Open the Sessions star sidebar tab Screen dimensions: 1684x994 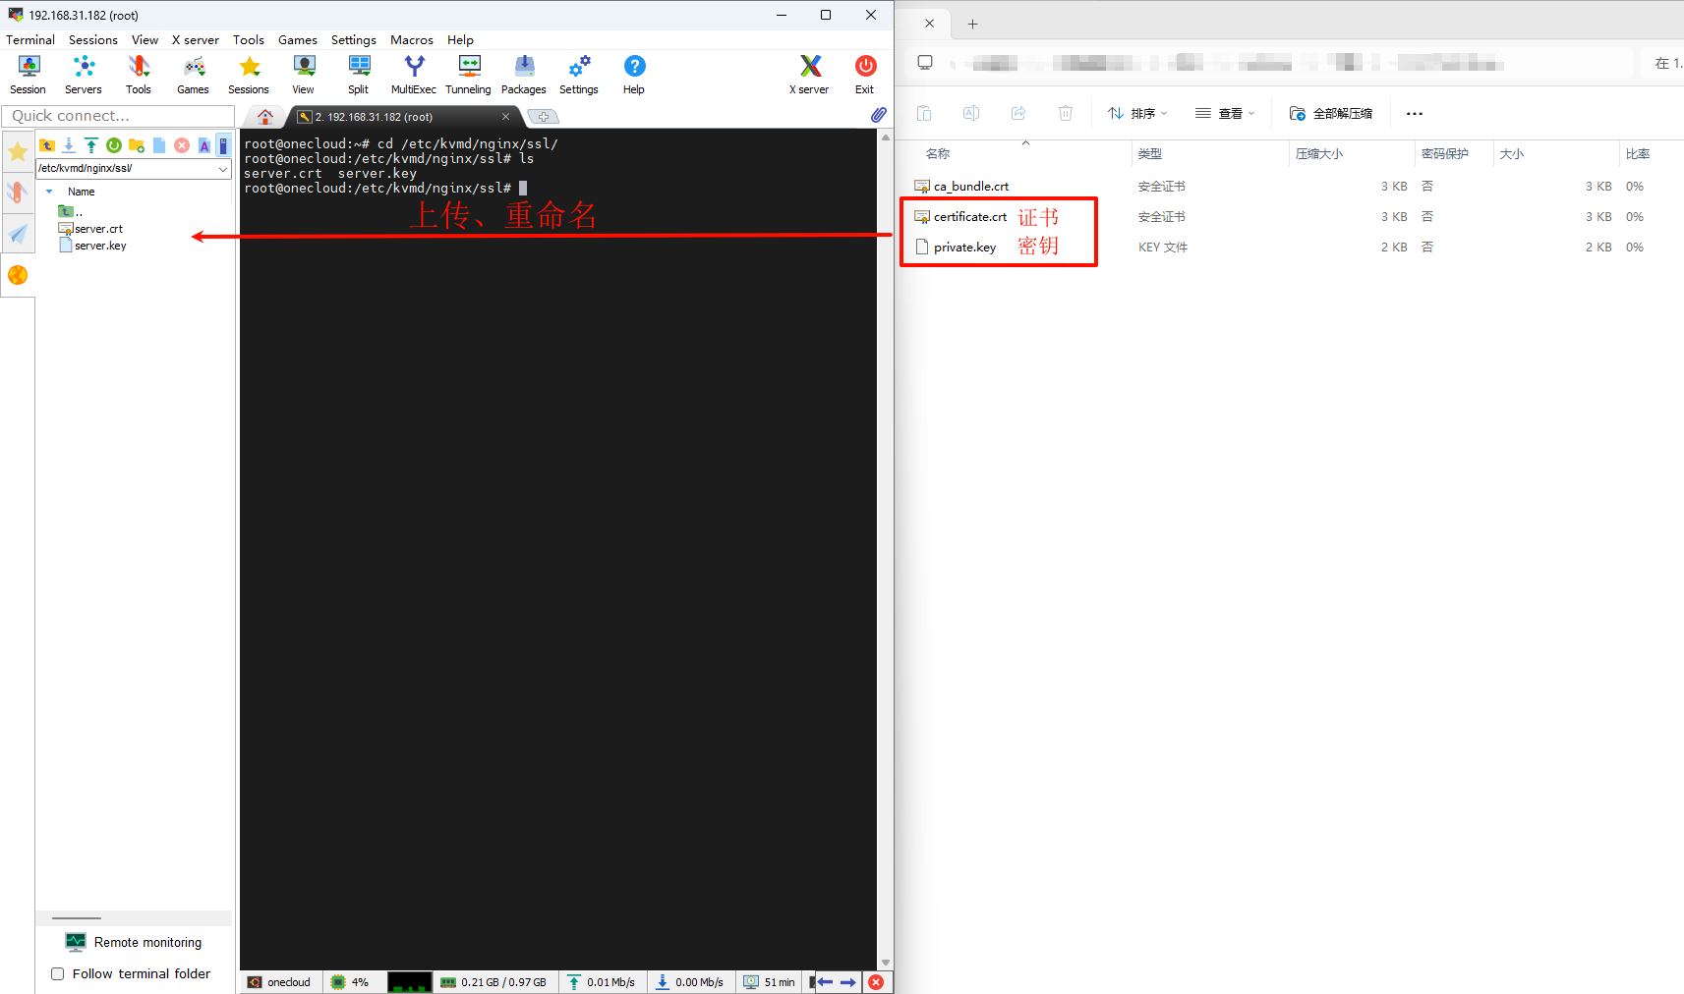click(18, 151)
